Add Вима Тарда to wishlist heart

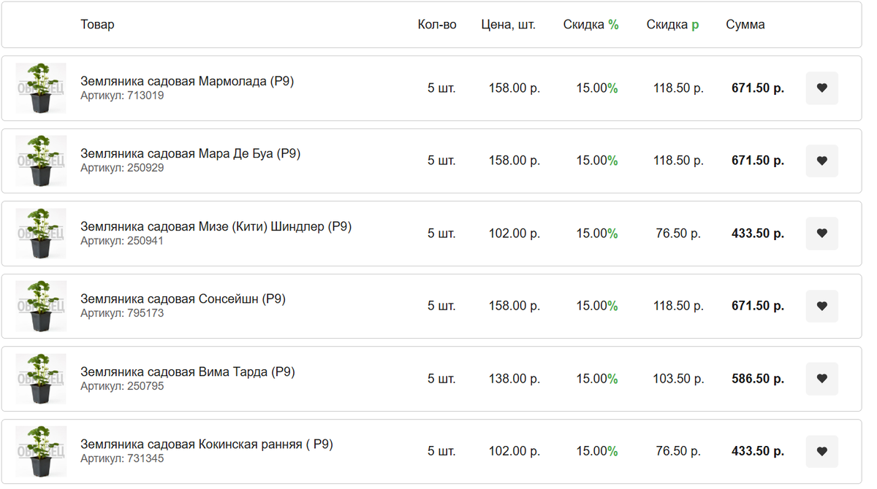[x=821, y=379]
